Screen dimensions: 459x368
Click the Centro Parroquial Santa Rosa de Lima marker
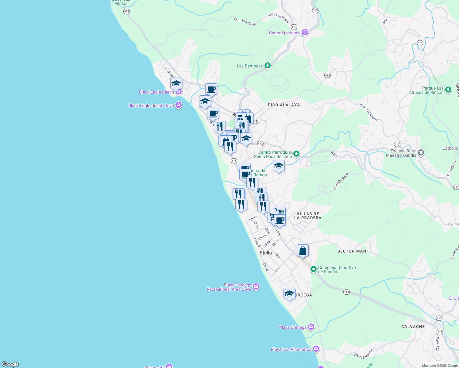tap(296, 154)
